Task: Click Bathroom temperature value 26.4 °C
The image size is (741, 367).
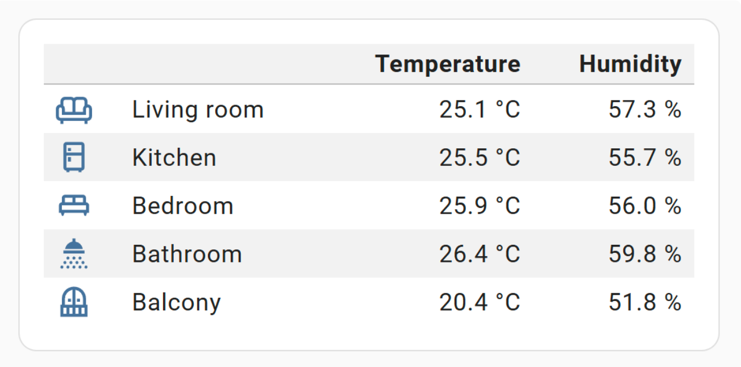Action: pos(479,254)
